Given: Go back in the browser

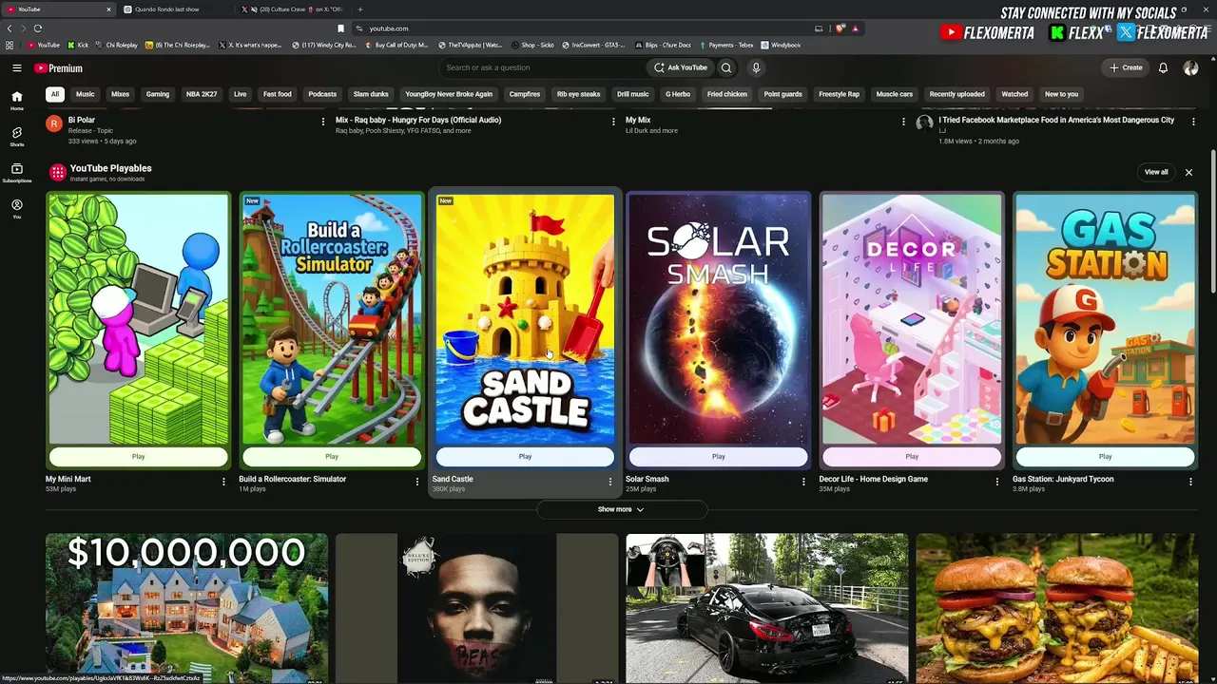Looking at the screenshot, I should (10, 28).
